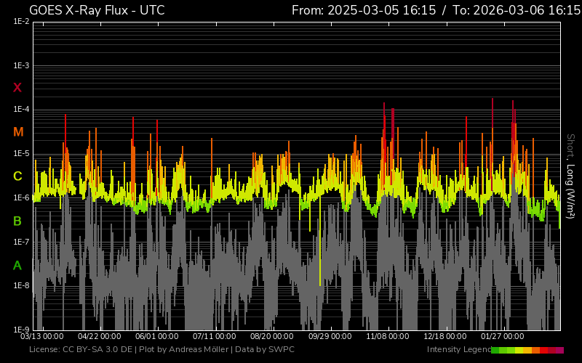Click the X flare class label
The image size is (582, 363).
(x=17, y=88)
